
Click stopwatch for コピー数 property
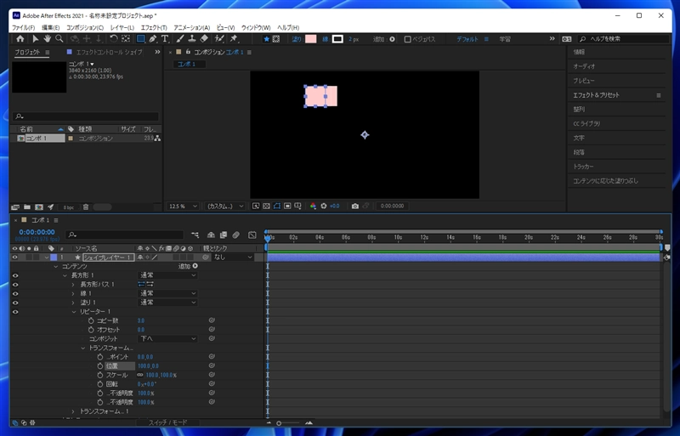89,320
